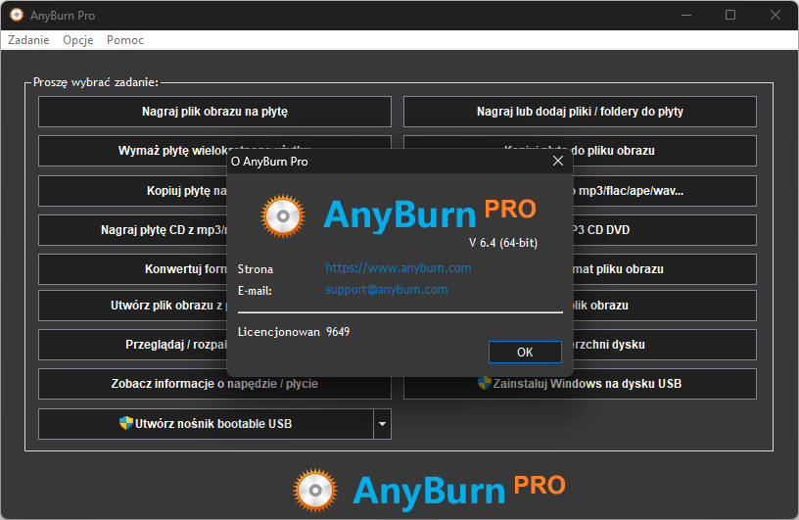Click the Konwertuj format button

click(x=132, y=269)
